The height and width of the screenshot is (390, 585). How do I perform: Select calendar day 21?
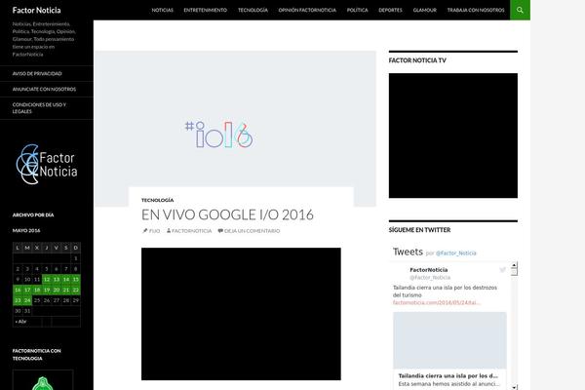click(x=66, y=290)
